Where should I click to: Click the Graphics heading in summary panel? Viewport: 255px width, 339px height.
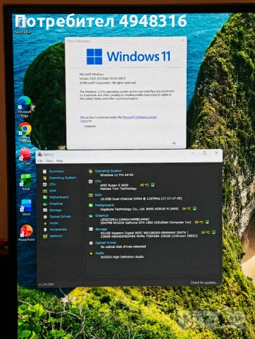pos(101,215)
